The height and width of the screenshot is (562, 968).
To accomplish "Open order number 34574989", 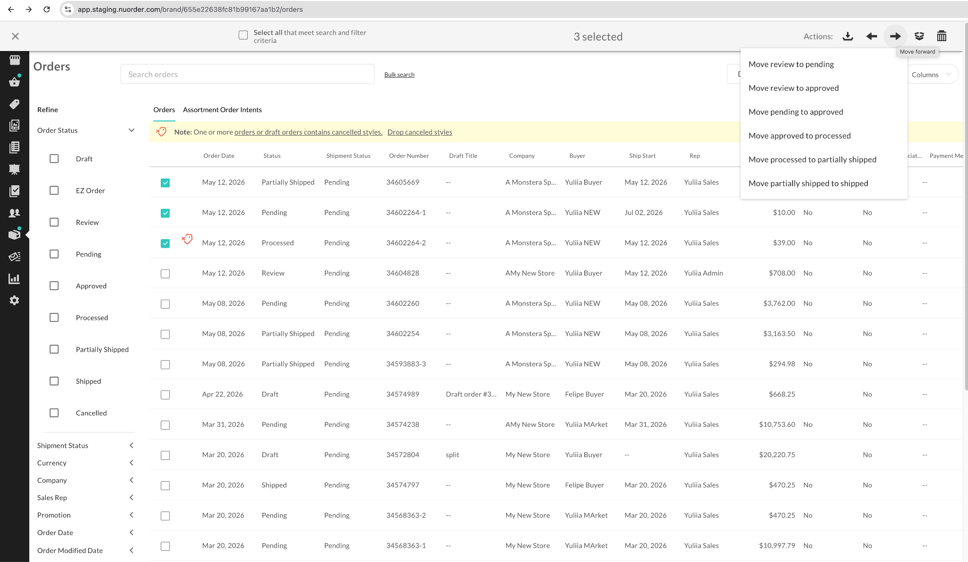I will [403, 394].
